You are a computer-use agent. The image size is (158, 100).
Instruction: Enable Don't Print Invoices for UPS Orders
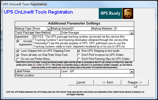[79, 55]
